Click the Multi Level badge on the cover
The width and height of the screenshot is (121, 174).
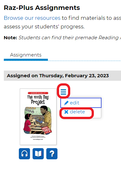47,130
